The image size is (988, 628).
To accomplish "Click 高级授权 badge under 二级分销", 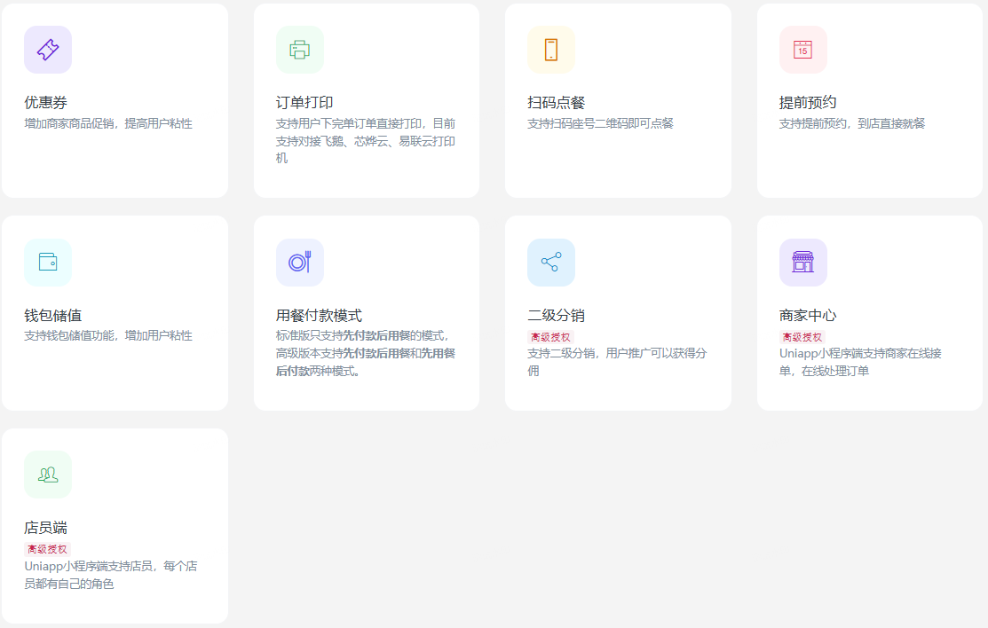I will [x=550, y=337].
